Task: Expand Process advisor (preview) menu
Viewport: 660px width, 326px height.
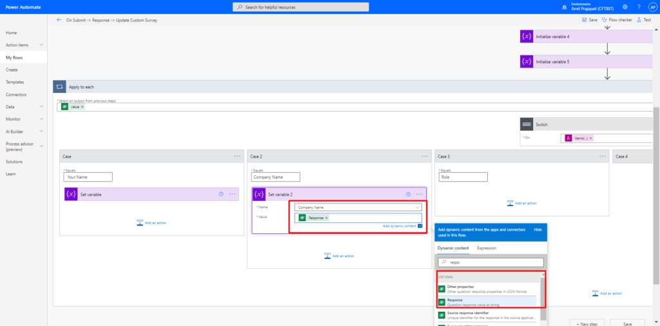Action: [41, 146]
